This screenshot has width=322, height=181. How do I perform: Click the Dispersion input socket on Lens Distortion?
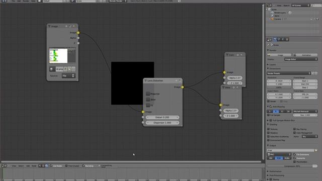click(x=143, y=123)
